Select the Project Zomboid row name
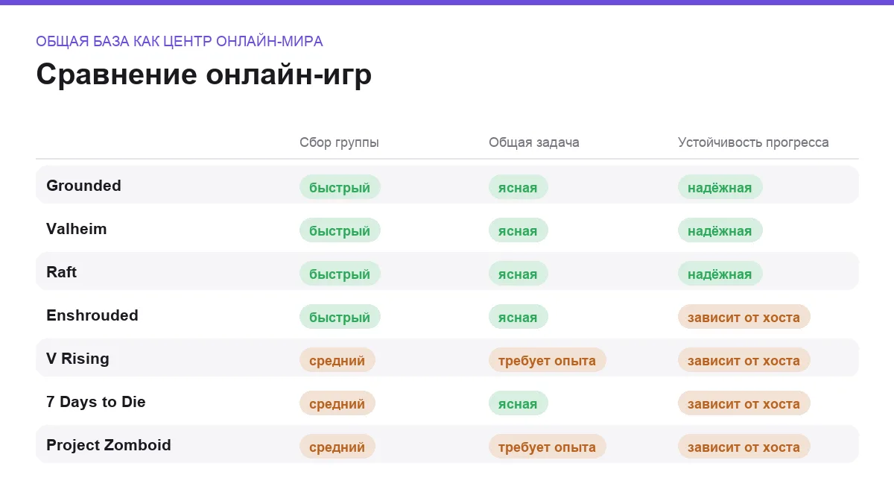Screen dimensions: 894x504 109,445
